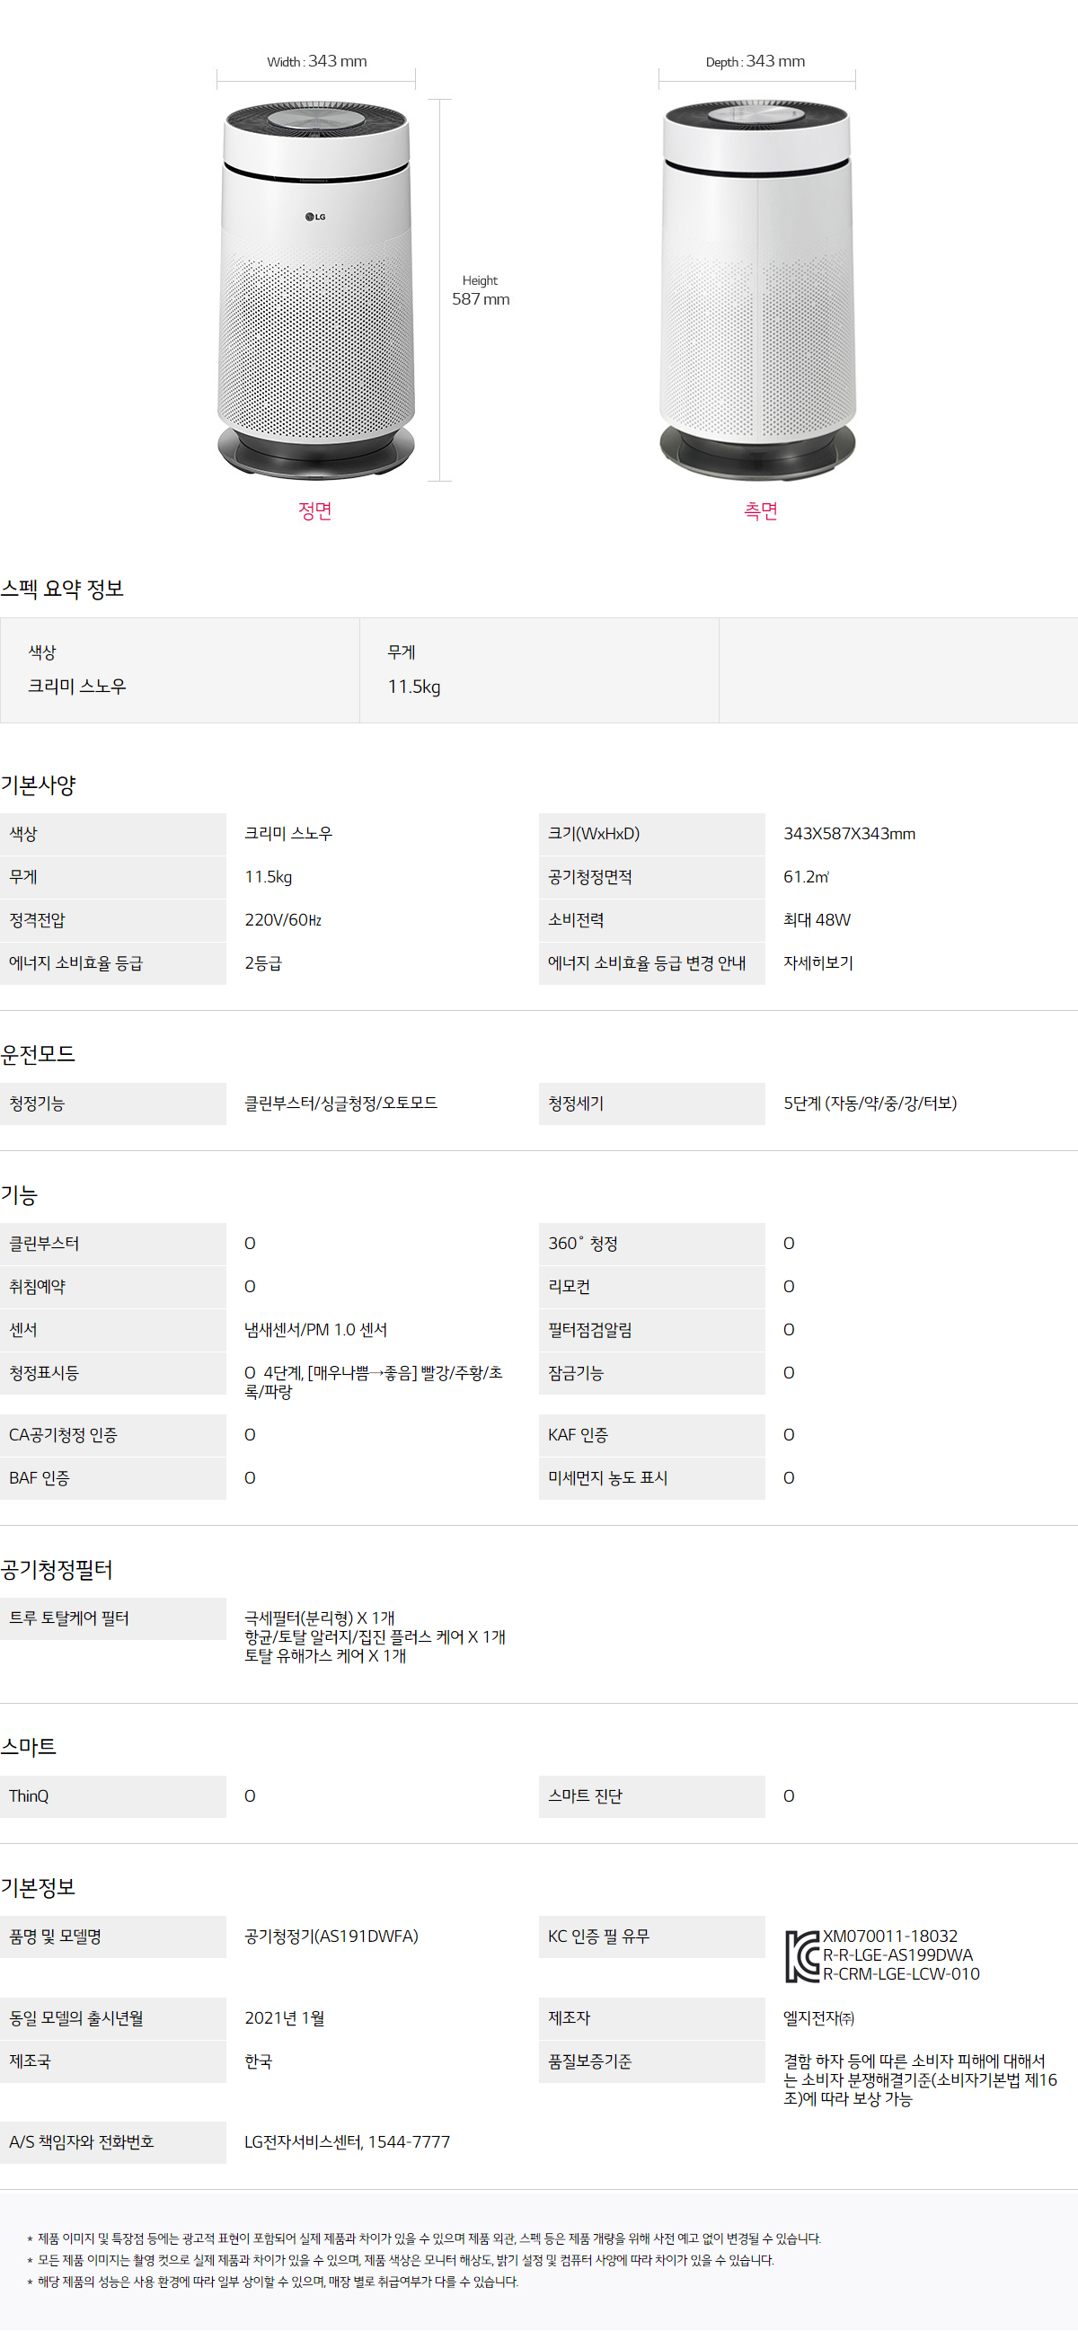Click the LG logo on front-view purifier

[314, 217]
